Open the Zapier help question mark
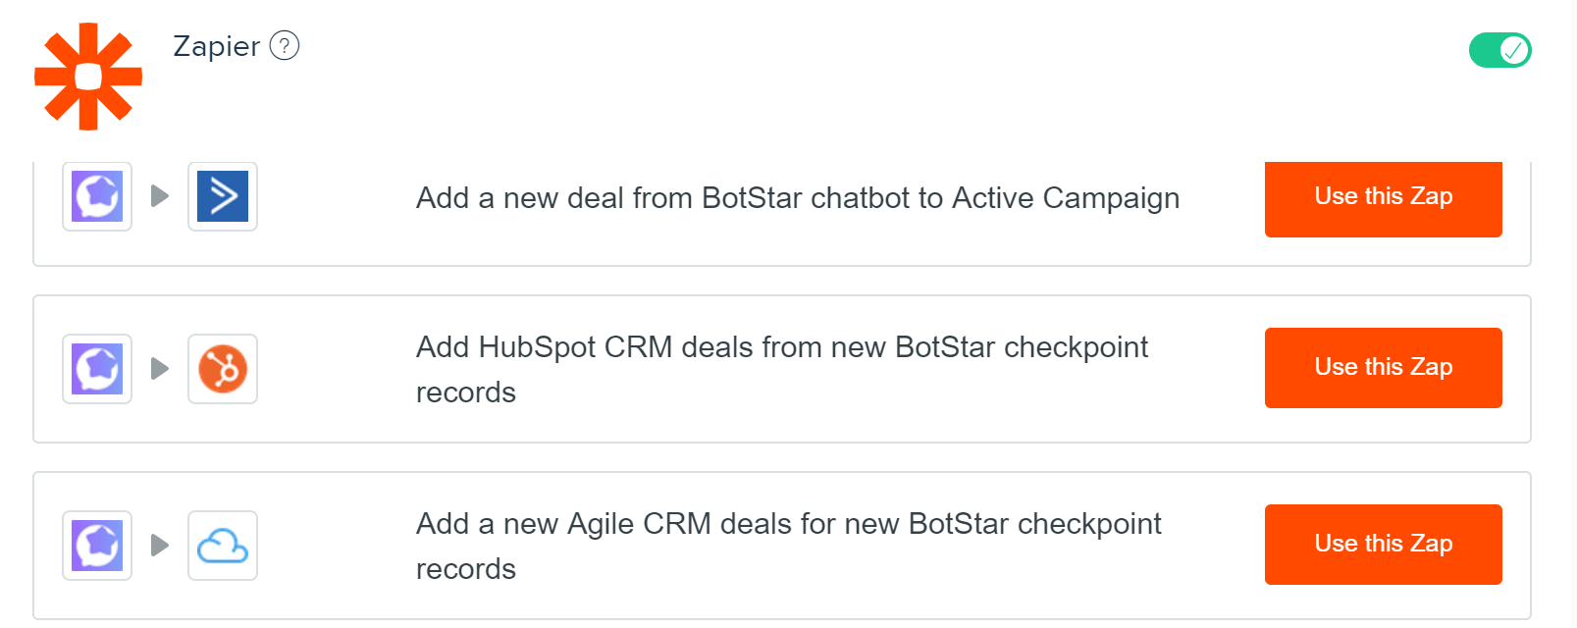 point(285,45)
